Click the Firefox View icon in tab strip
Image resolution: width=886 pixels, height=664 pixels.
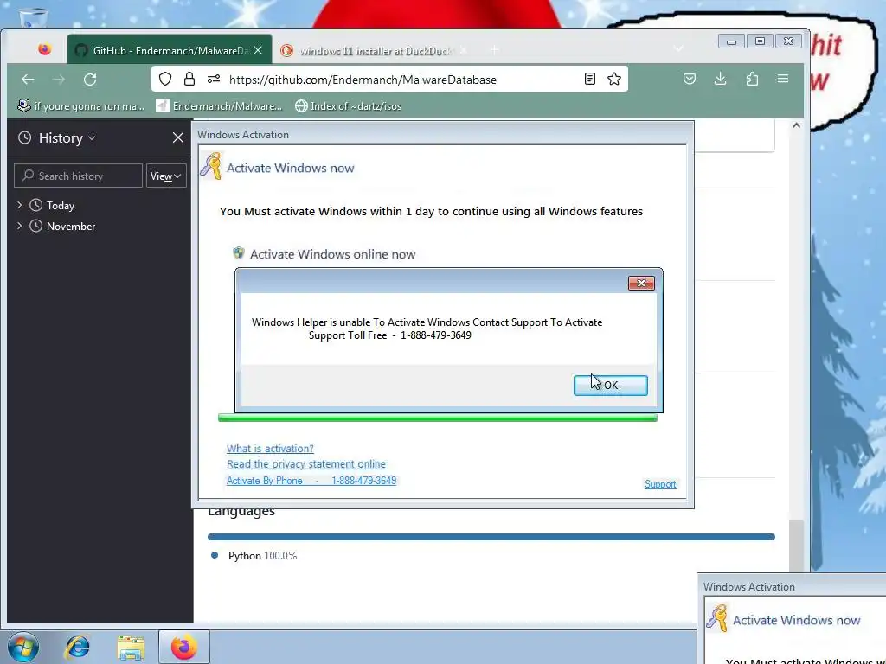click(x=45, y=49)
